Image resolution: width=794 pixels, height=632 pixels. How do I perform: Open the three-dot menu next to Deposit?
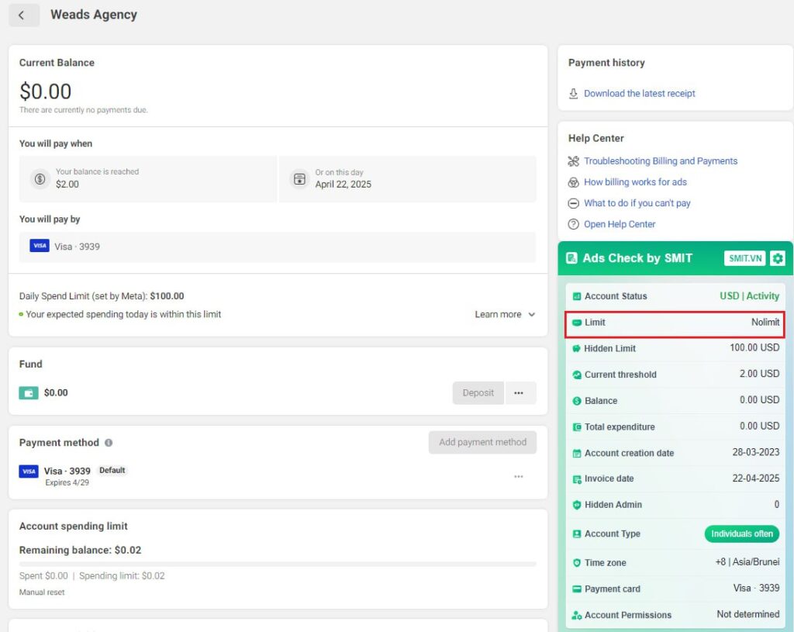pyautogui.click(x=519, y=393)
